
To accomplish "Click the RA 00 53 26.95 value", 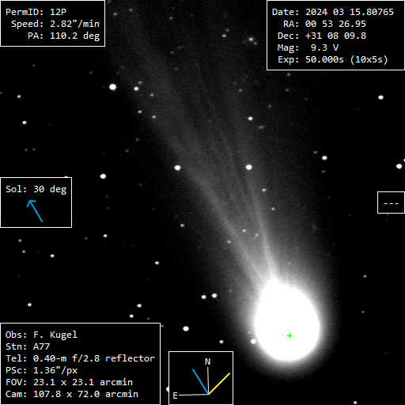I will pos(335,24).
